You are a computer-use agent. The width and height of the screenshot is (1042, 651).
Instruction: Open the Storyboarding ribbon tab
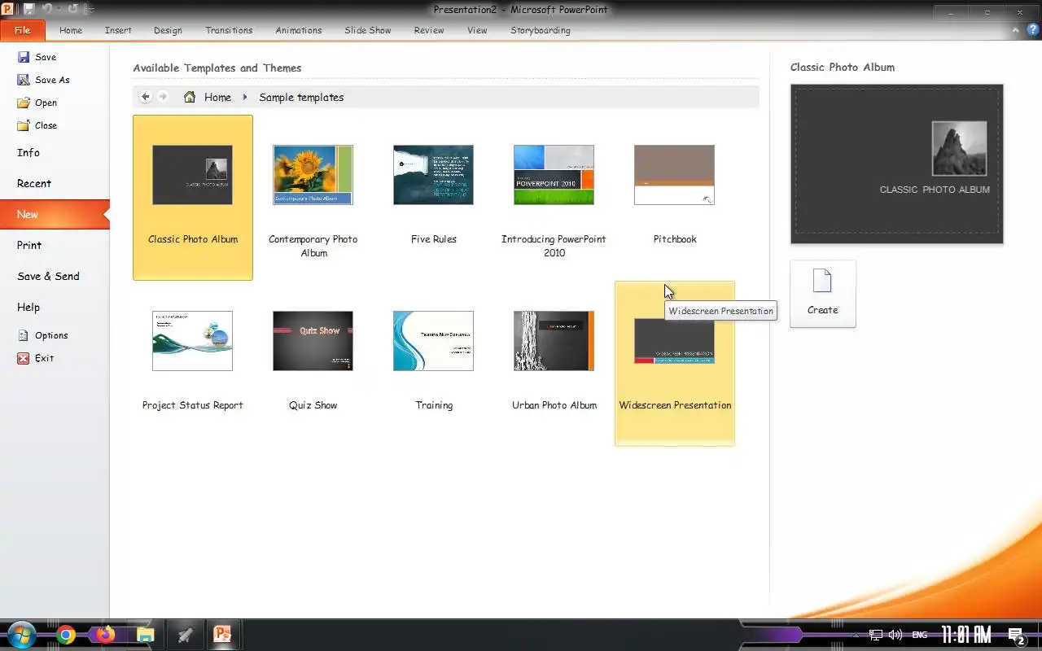[x=541, y=31]
